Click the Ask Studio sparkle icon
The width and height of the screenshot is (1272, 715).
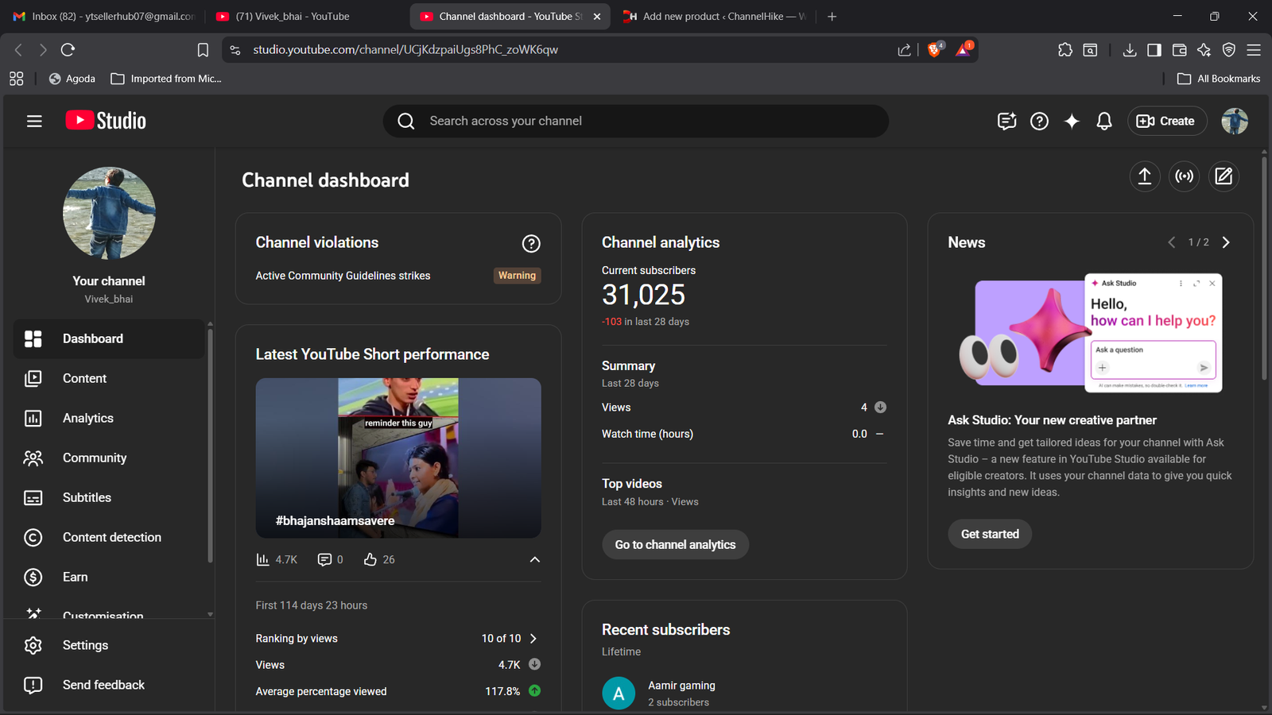click(1072, 121)
